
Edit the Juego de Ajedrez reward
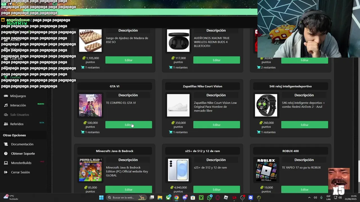point(129,60)
